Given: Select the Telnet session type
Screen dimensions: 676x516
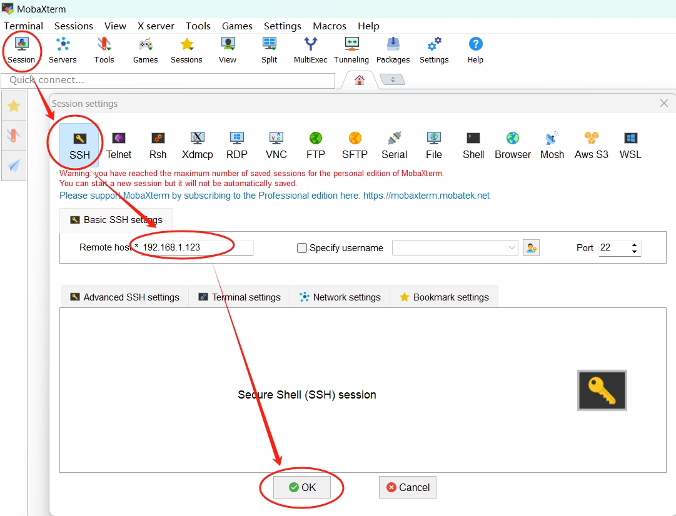Looking at the screenshot, I should (119, 145).
